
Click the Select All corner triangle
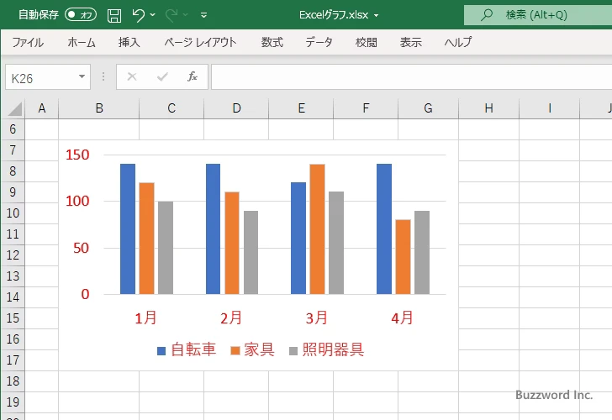(14, 109)
